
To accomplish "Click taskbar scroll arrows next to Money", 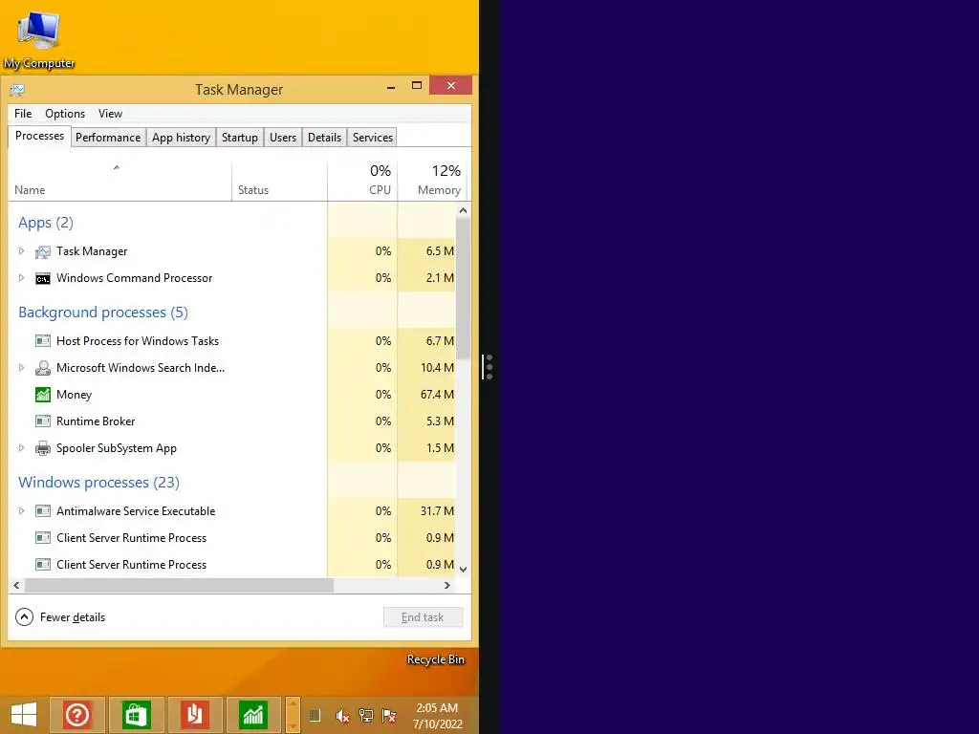I will pos(293,715).
